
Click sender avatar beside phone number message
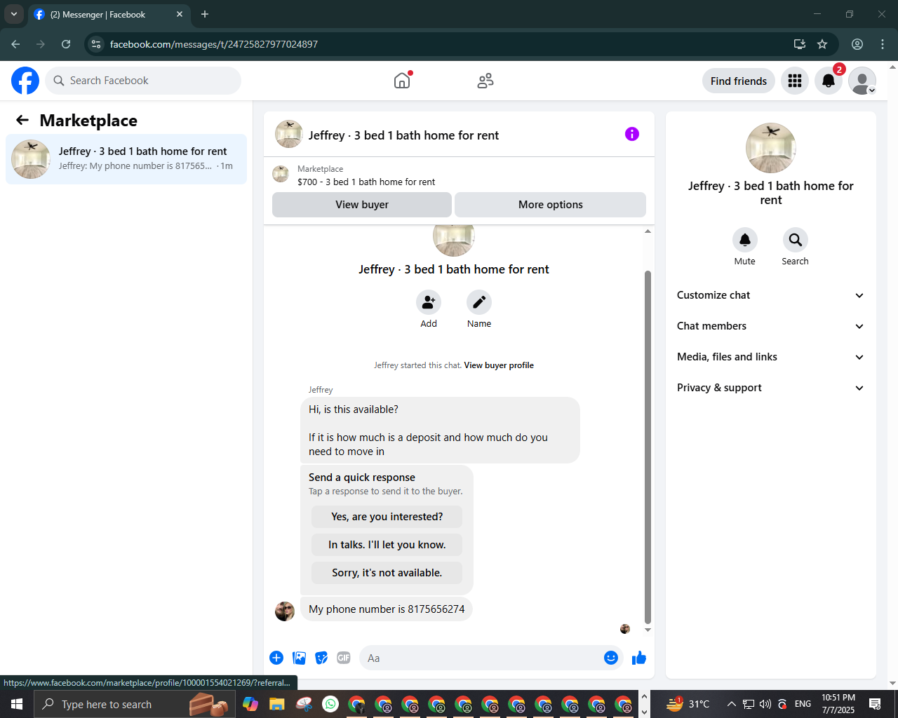coord(285,611)
